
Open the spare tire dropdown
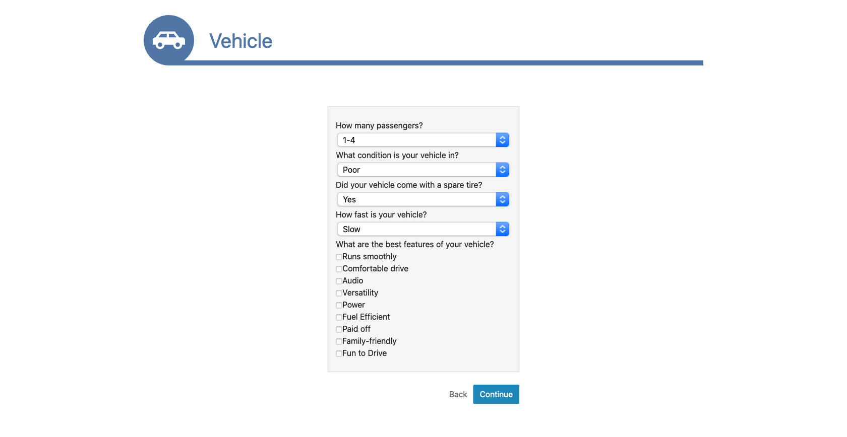coord(416,199)
